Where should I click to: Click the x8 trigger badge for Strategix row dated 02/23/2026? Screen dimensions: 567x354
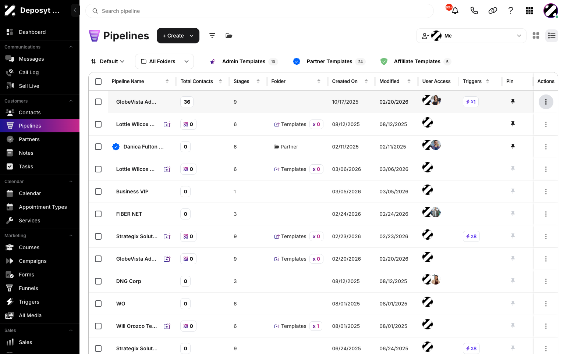(471, 236)
